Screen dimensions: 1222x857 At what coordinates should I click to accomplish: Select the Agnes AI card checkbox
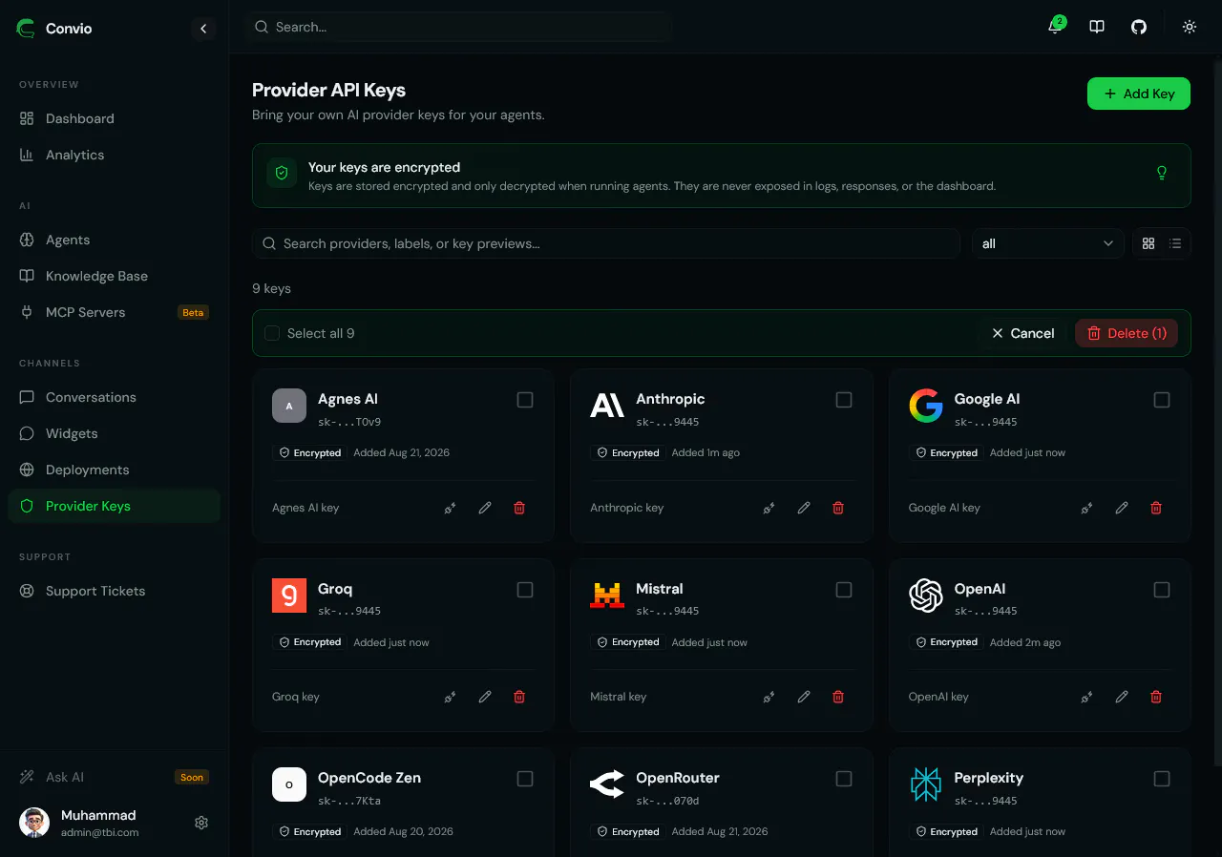525,400
